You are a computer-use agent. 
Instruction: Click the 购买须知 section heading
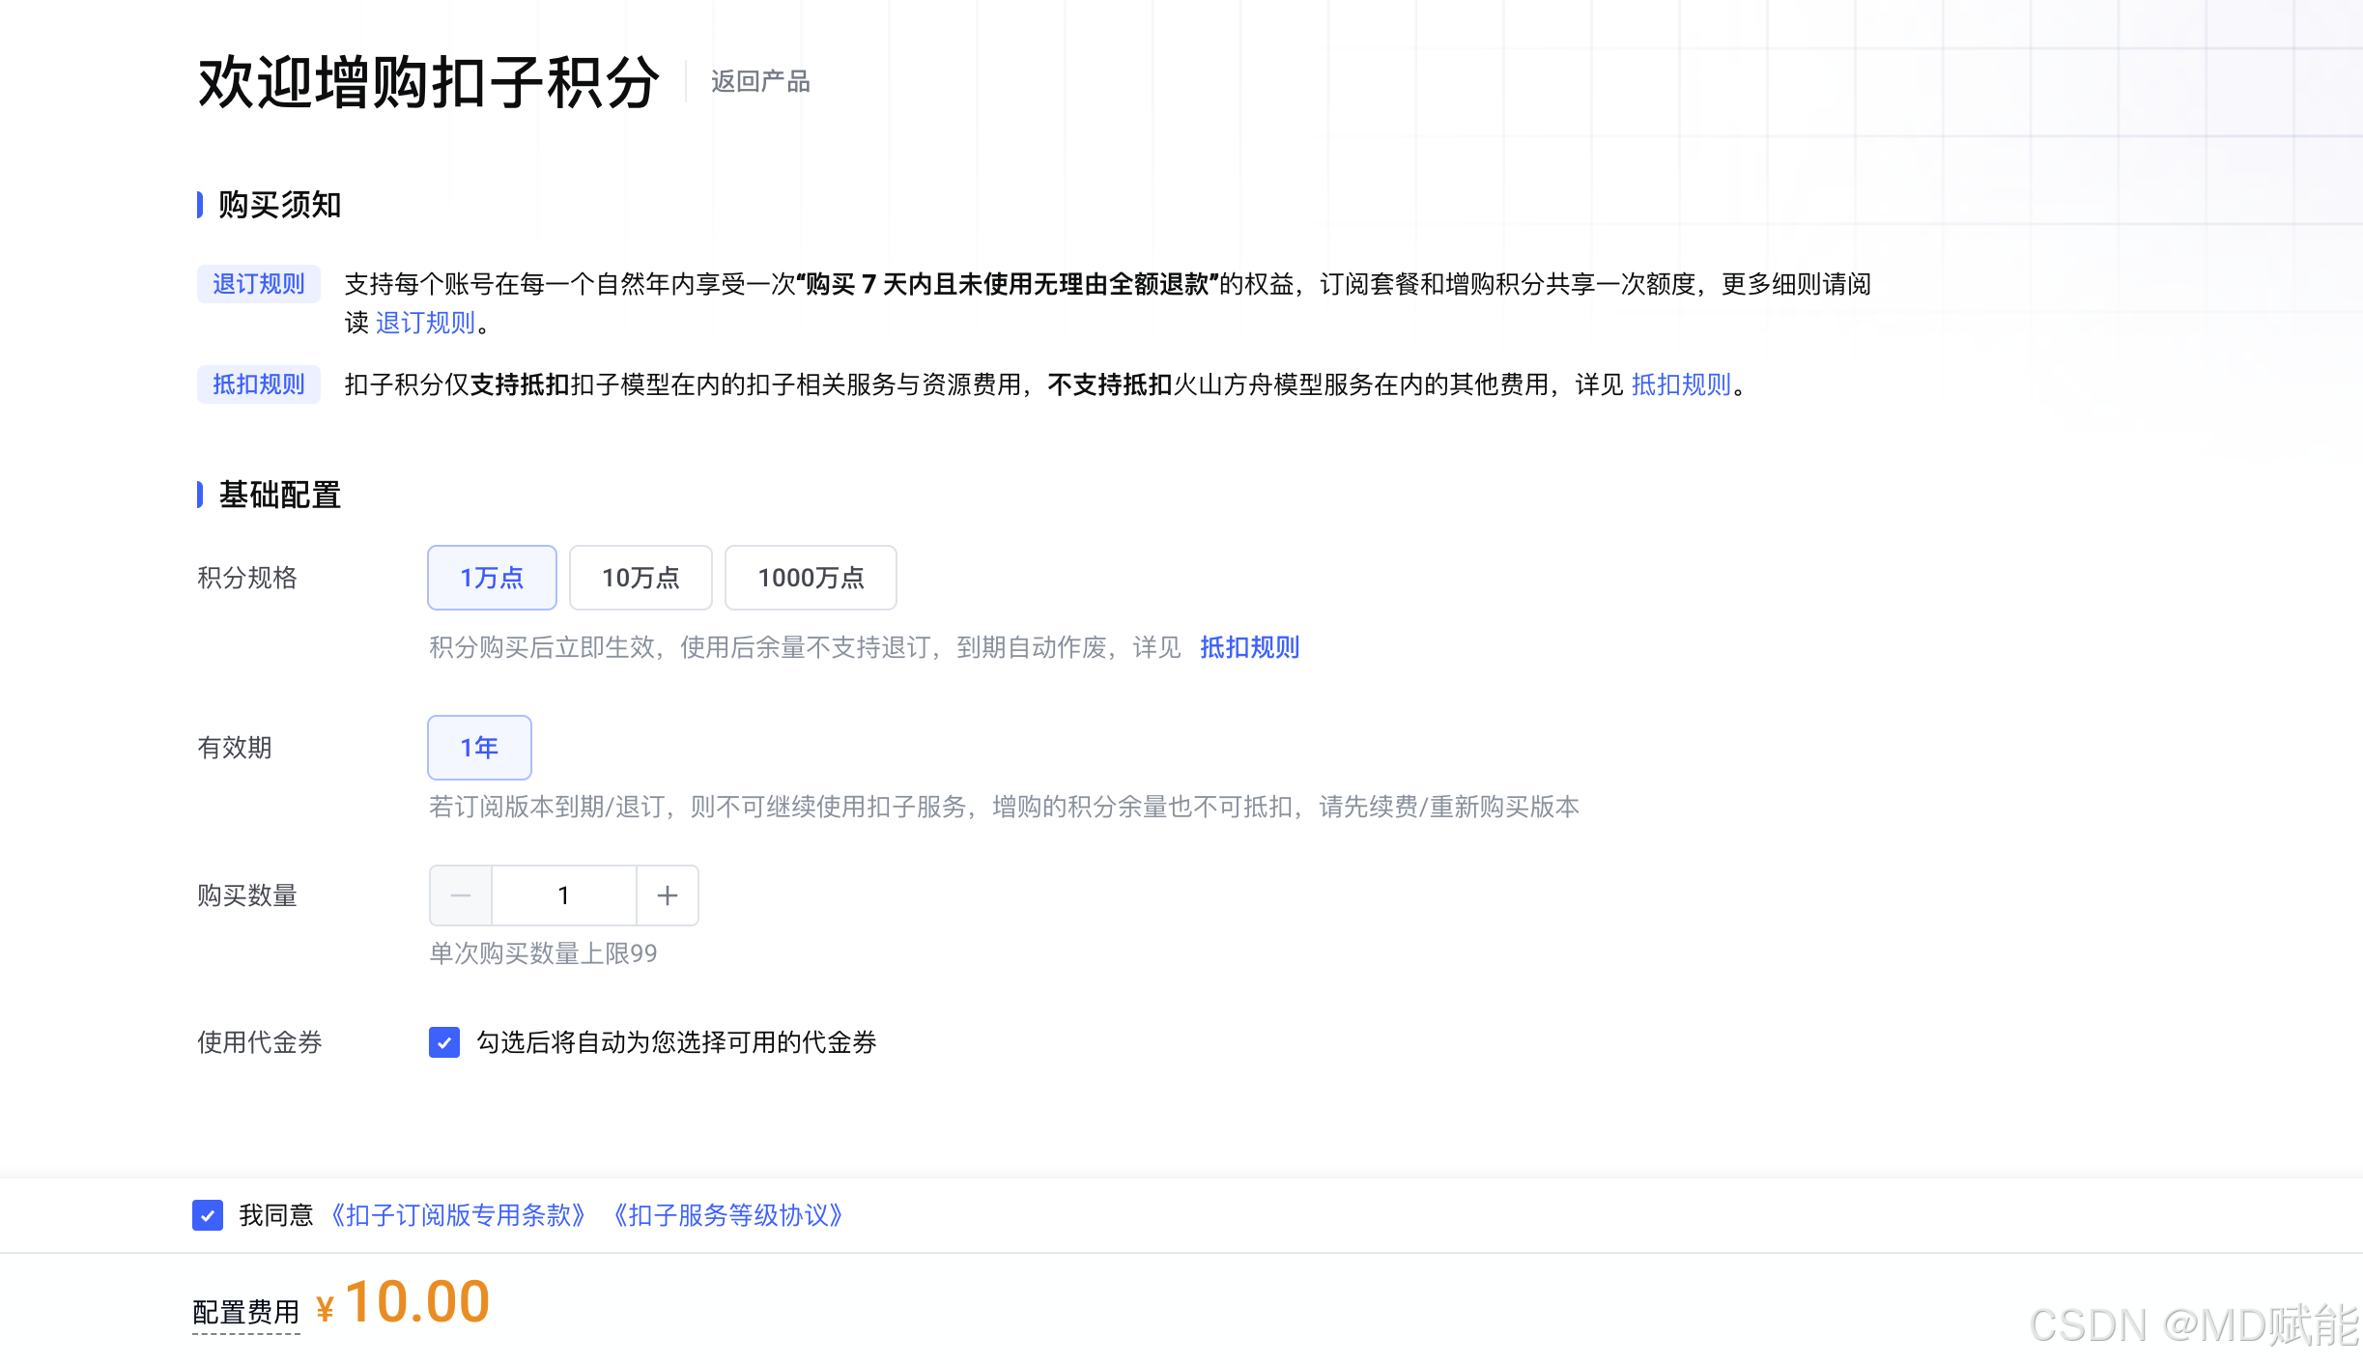278,205
